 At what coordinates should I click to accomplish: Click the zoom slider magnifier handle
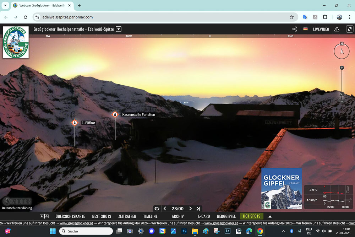[342, 94]
